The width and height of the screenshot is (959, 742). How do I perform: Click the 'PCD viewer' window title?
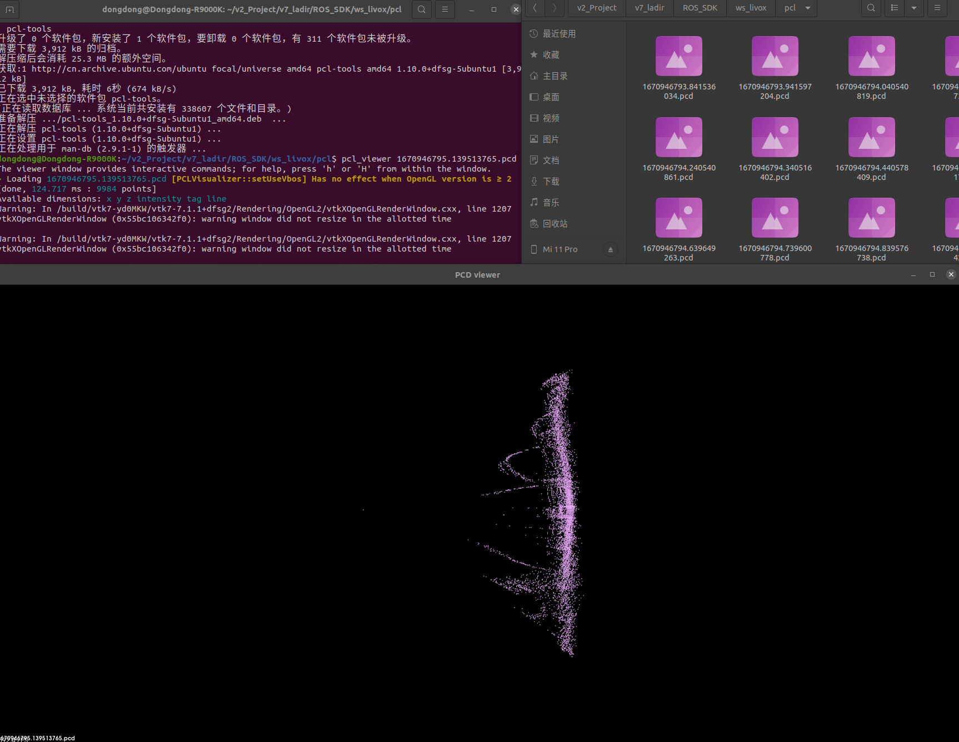(x=477, y=275)
